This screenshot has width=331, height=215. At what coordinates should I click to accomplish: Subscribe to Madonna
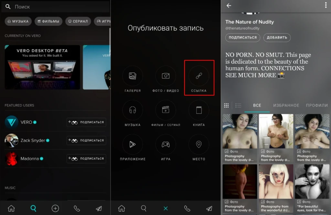click(86, 159)
